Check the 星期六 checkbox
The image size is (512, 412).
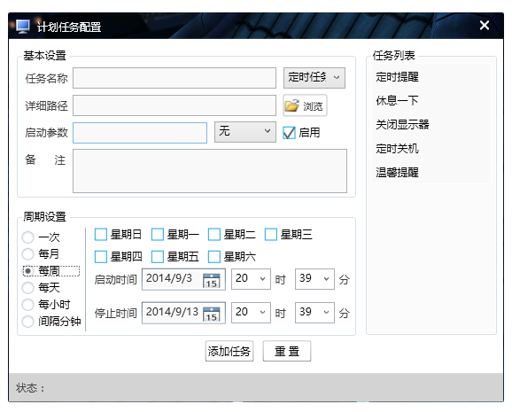(214, 256)
